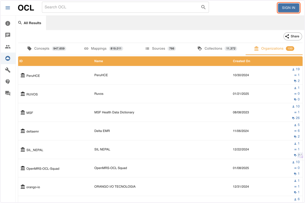Click the 947,659 Concepts count badge
Viewport: 305px width, 203px height.
point(59,48)
